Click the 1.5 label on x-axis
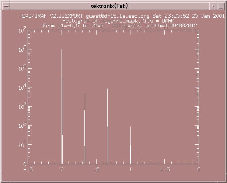227x183 pixels. point(165,169)
